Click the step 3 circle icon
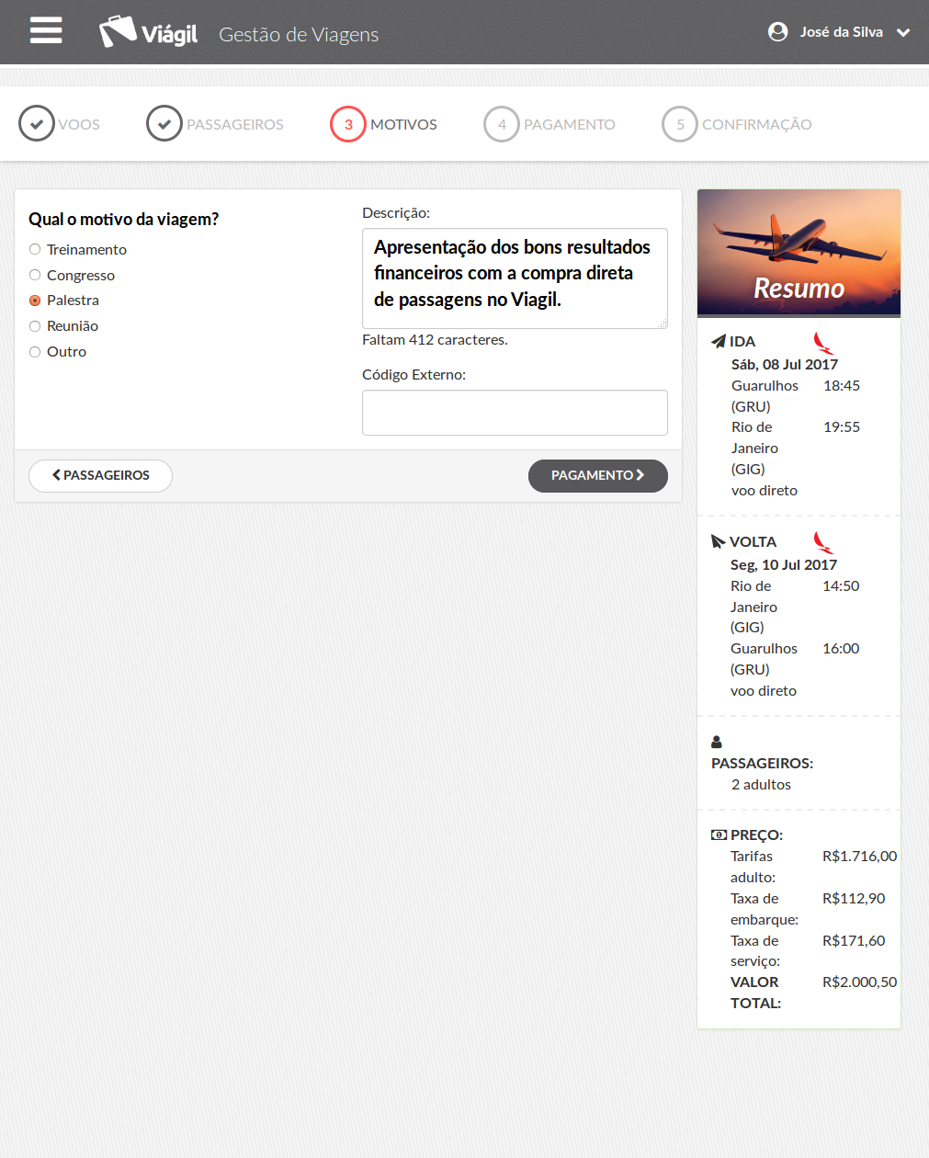The image size is (929, 1158). coord(348,124)
